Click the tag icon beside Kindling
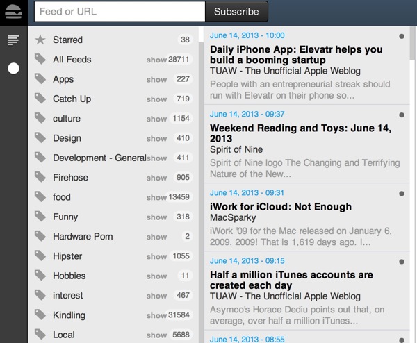417x343 pixels. (40, 315)
